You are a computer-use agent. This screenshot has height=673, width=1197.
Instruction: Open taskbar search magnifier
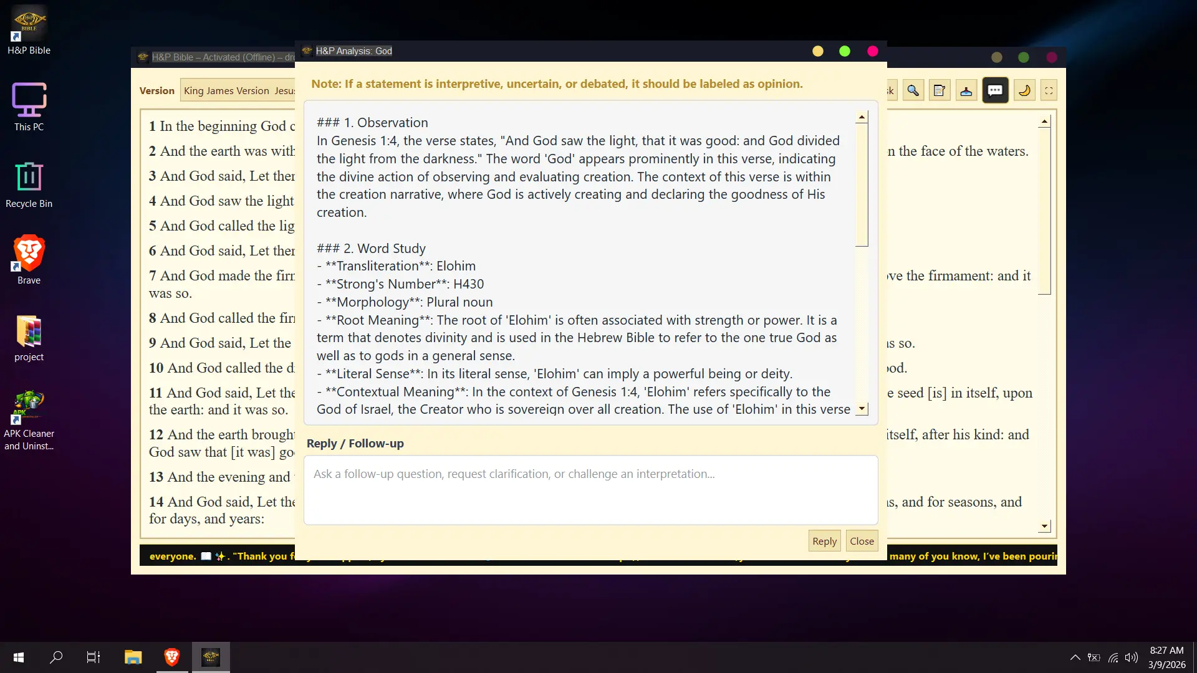coord(56,657)
